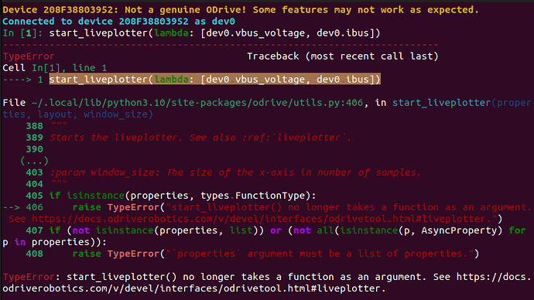The width and height of the screenshot is (534, 300).
Task: Open the odriverobotics.com link in final message
Action: tap(193, 288)
